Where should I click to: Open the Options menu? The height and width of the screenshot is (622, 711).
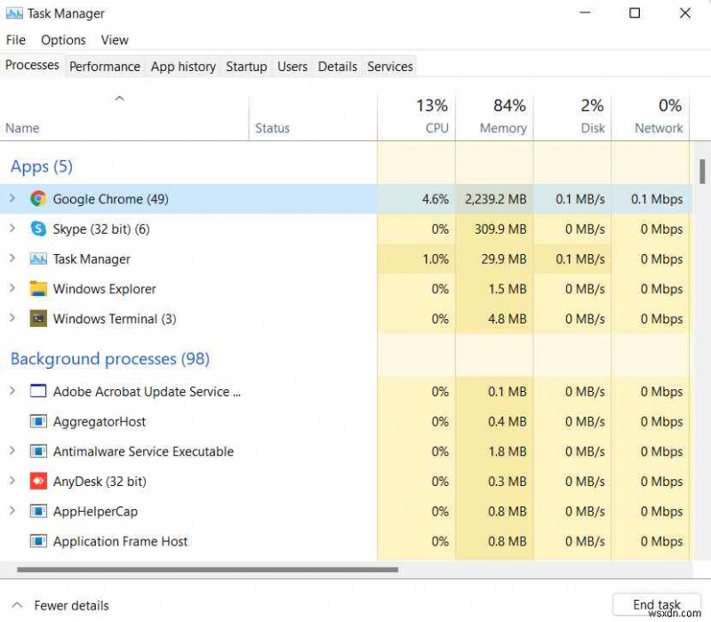click(63, 39)
